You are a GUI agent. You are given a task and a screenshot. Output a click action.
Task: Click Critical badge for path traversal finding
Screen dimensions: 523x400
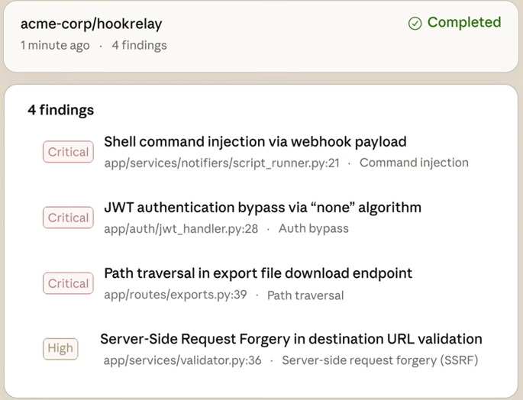(x=68, y=283)
